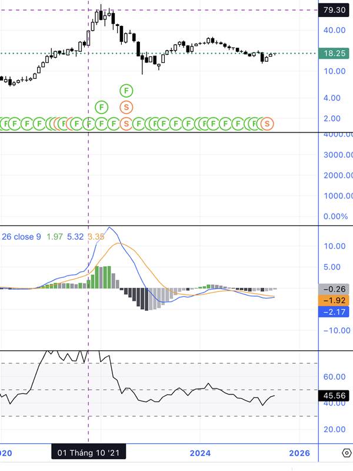This screenshot has height=471, width=353.
Task: Select the green 18.25 current price label
Action: pos(334,53)
